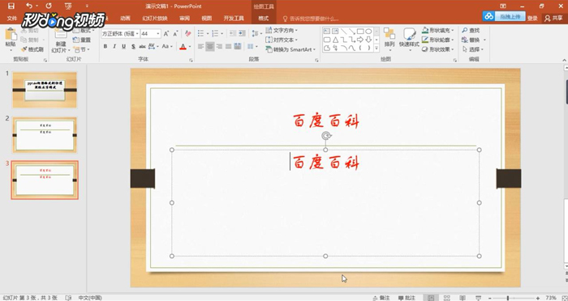Center-align the text

click(210, 46)
